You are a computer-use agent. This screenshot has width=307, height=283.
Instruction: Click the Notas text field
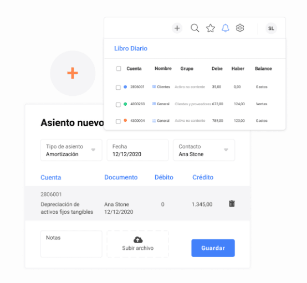click(71, 244)
